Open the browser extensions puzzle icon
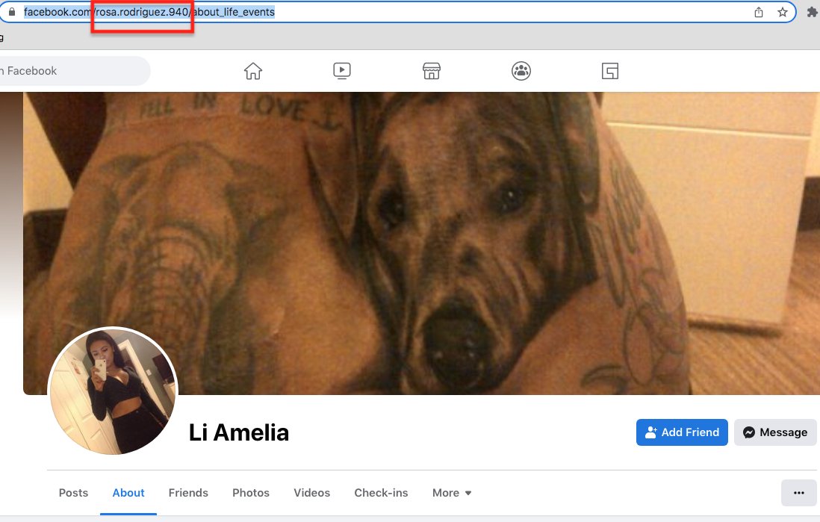 click(812, 12)
